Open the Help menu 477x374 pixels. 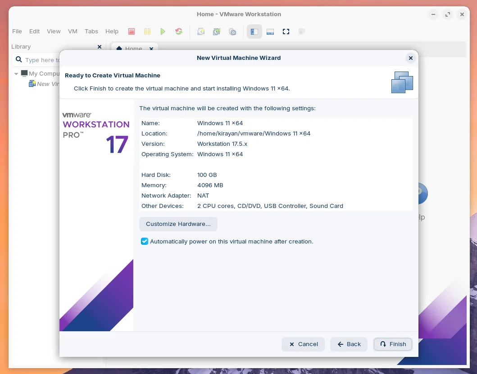112,32
